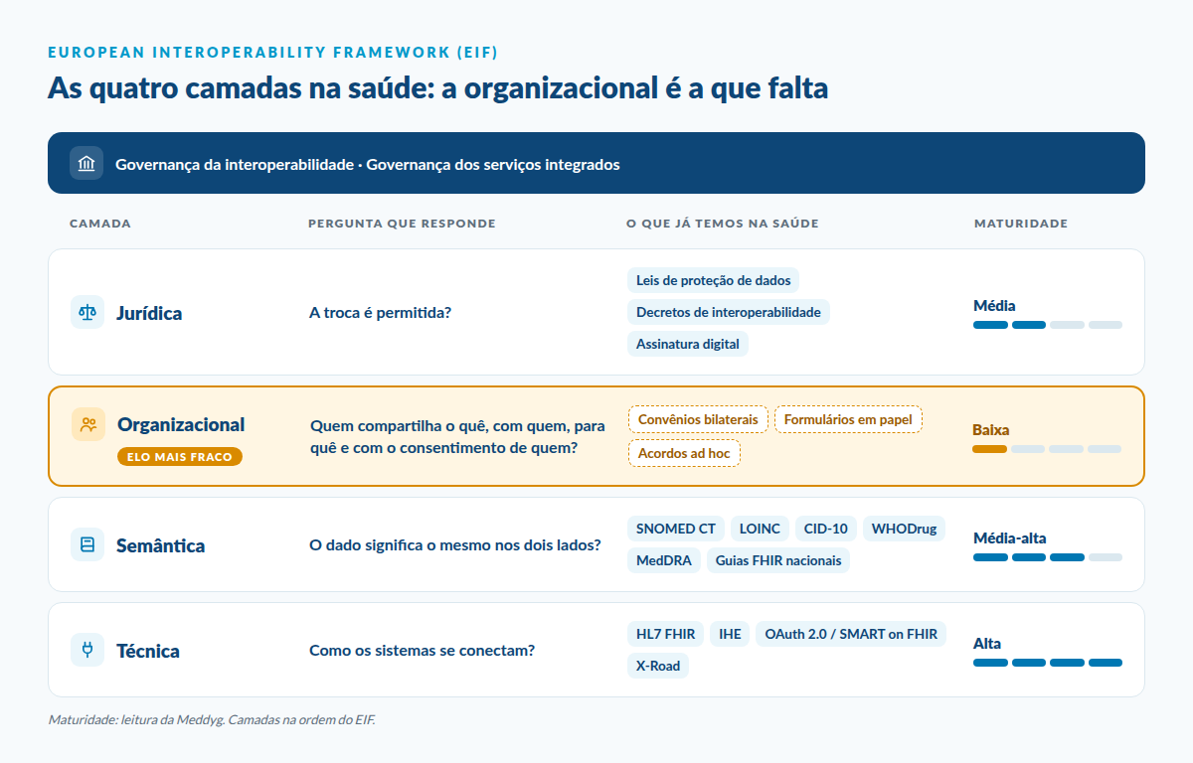
Task: Click the 'Baixa' maturity label
Action: click(991, 430)
